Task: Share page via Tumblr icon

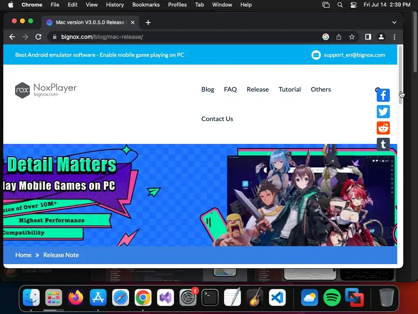Action: (x=383, y=144)
